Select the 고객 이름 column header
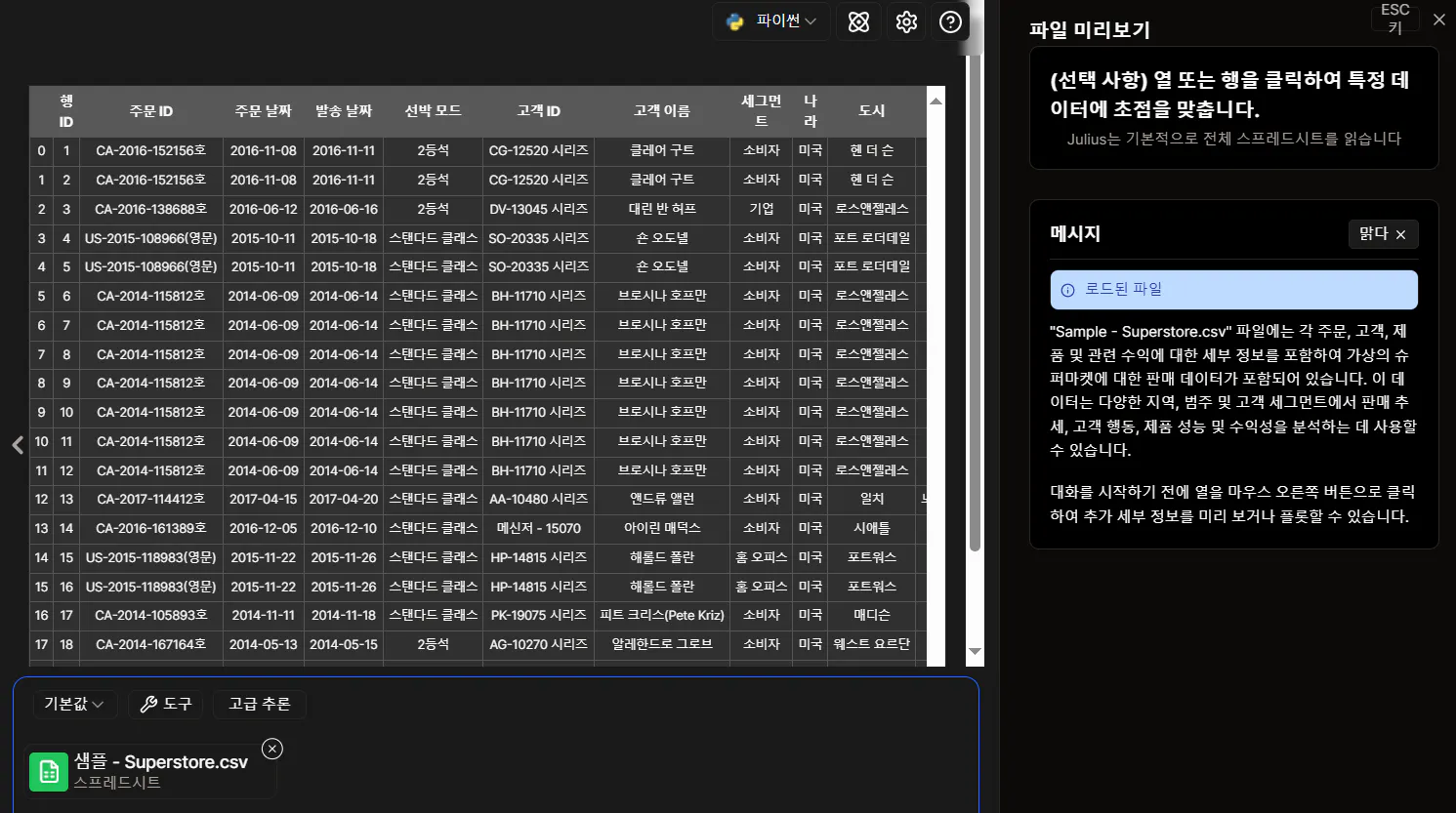 point(662,111)
